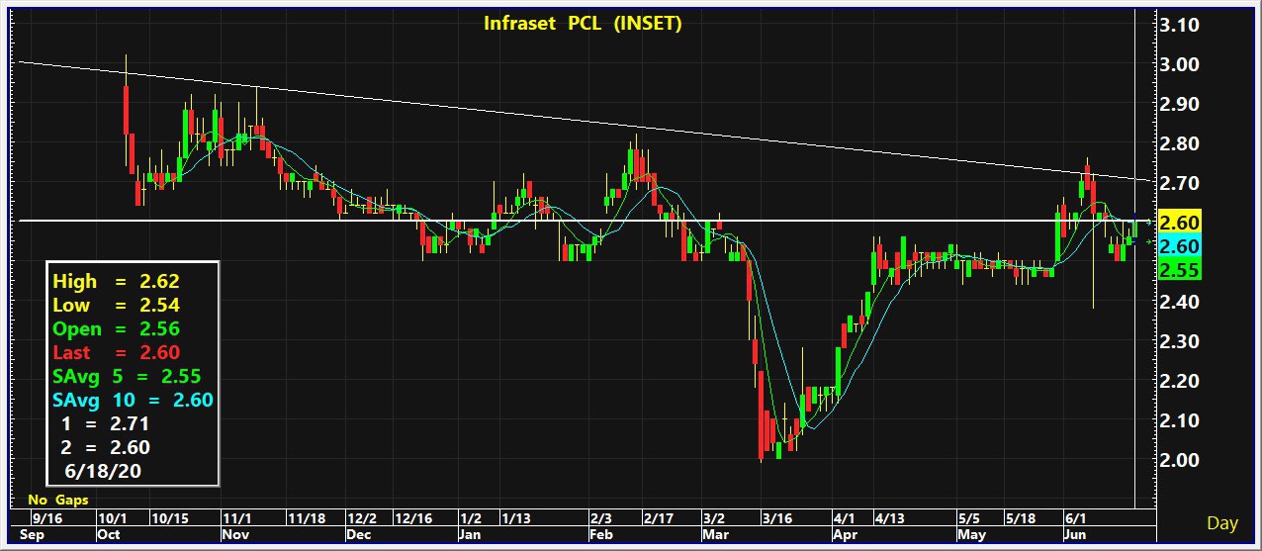Screen dimensions: 1262x551
Task: Click the May month label
Action: pos(970,535)
